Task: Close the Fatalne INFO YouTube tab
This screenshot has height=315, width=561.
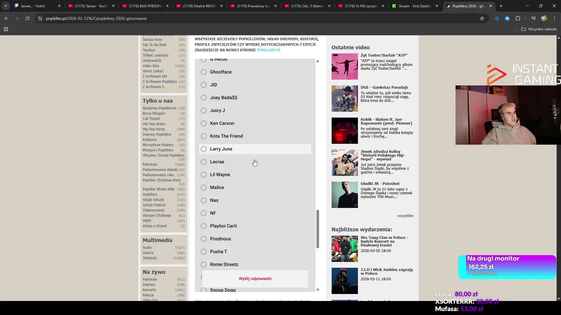Action: pyautogui.click(x=221, y=6)
